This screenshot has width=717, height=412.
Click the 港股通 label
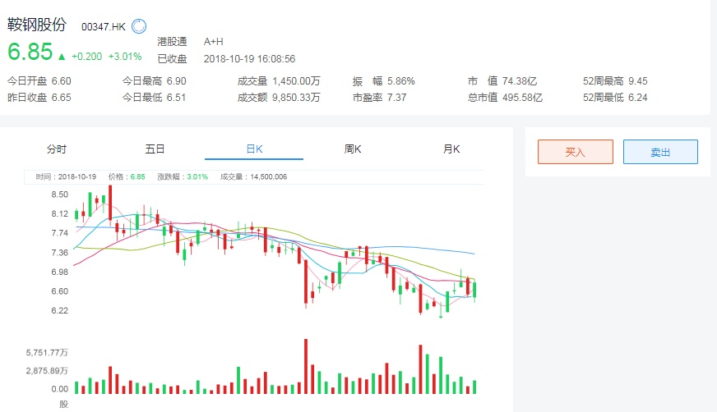[172, 41]
